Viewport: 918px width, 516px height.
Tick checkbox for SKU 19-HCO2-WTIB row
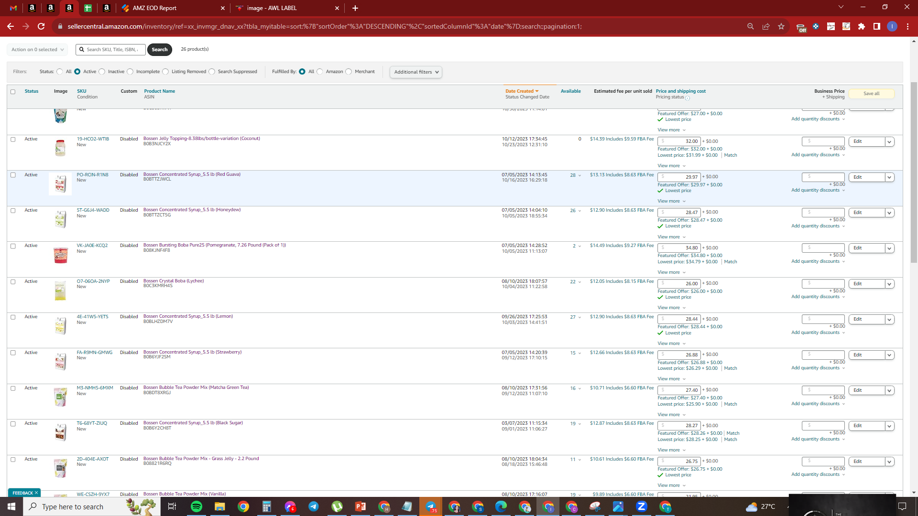pyautogui.click(x=13, y=140)
